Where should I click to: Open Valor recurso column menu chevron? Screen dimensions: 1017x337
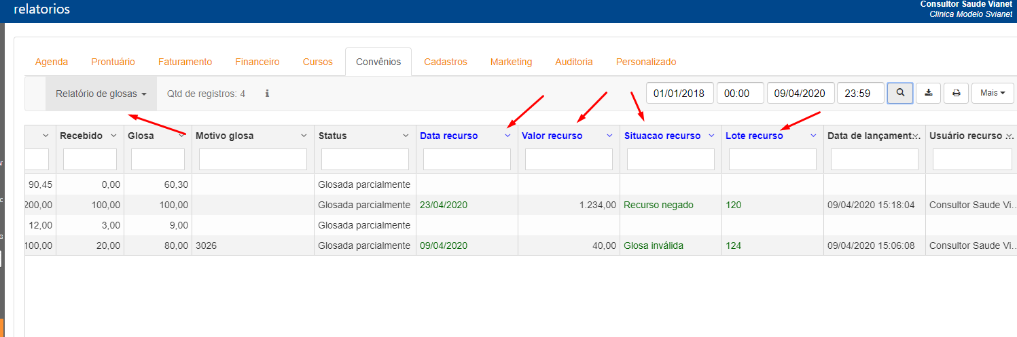coord(609,136)
